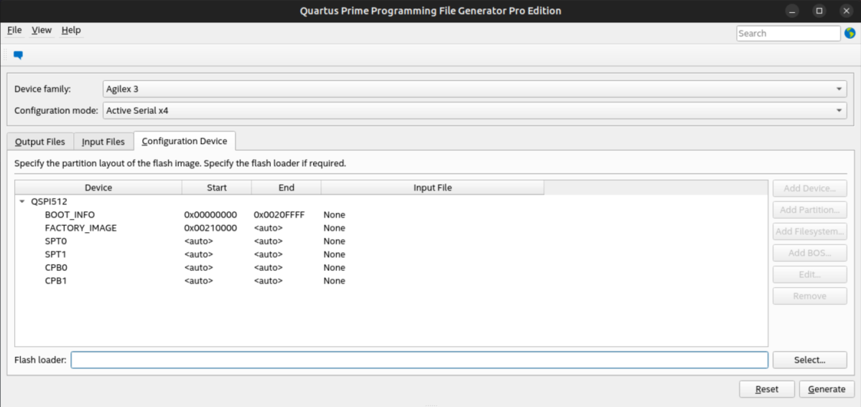Open the Configuration mode dropdown

click(x=474, y=110)
